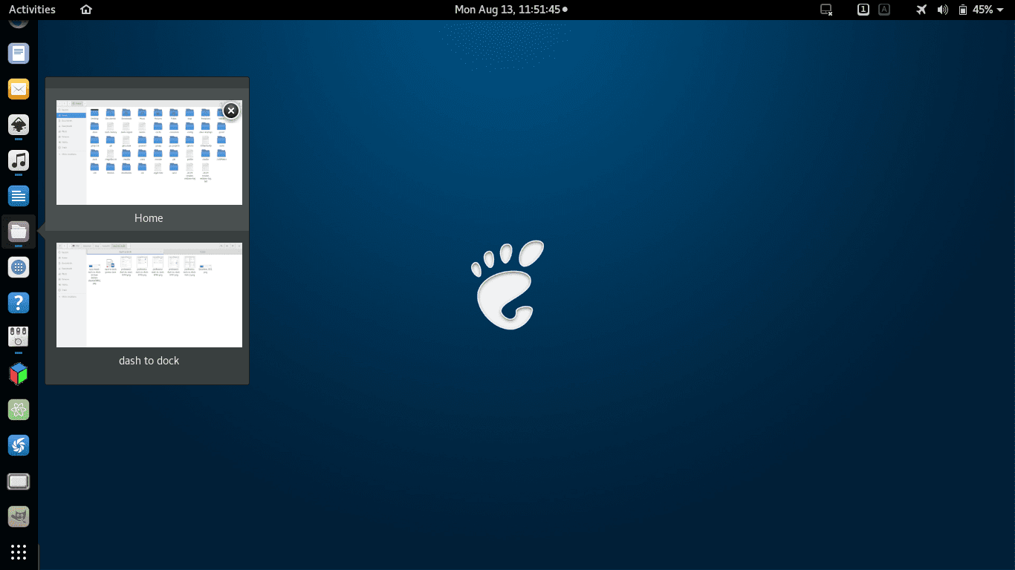This screenshot has height=570, width=1015.
Task: Launch Rhythmbox music player
Action: click(x=18, y=160)
